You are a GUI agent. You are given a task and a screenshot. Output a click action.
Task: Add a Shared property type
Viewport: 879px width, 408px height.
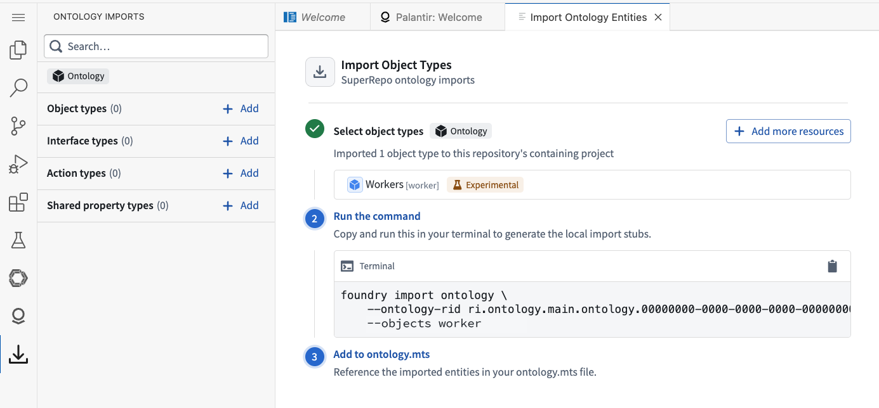pos(241,205)
